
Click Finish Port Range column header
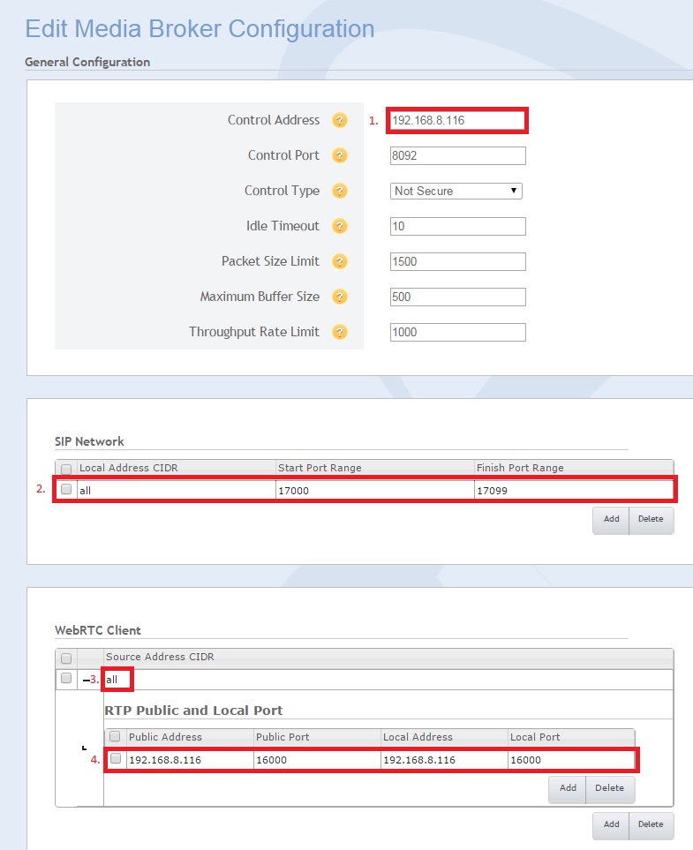[x=574, y=468]
